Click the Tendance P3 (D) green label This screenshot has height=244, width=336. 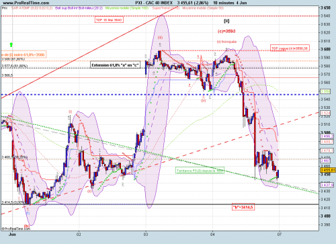(x=200, y=171)
